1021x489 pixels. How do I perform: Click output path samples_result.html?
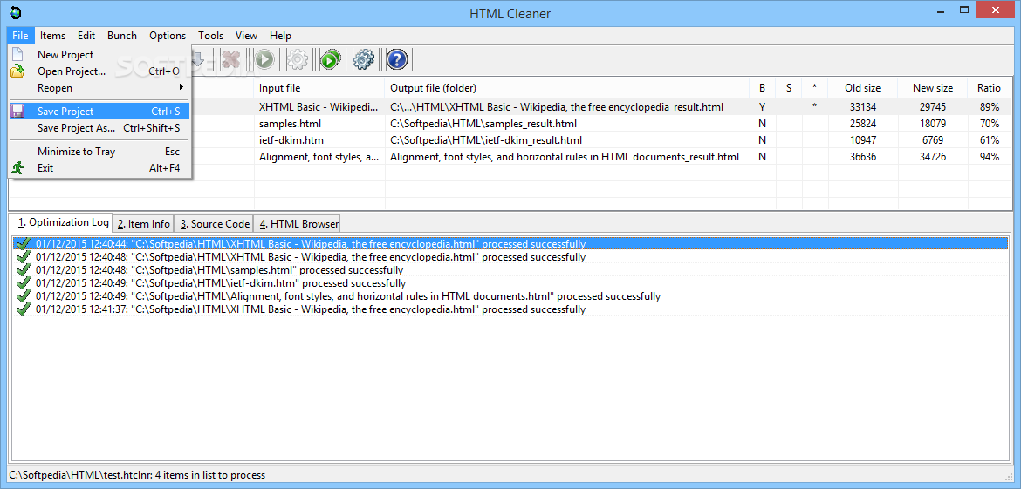coord(483,124)
